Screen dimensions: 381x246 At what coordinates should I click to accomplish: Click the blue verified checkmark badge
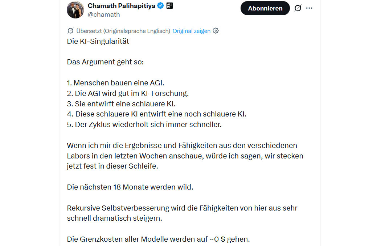pos(161,5)
